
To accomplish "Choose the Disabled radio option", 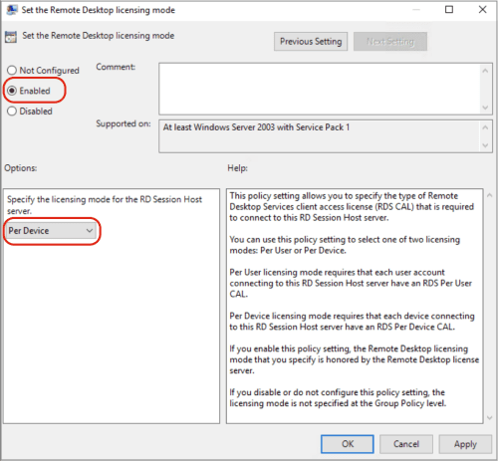I will tap(12, 112).
